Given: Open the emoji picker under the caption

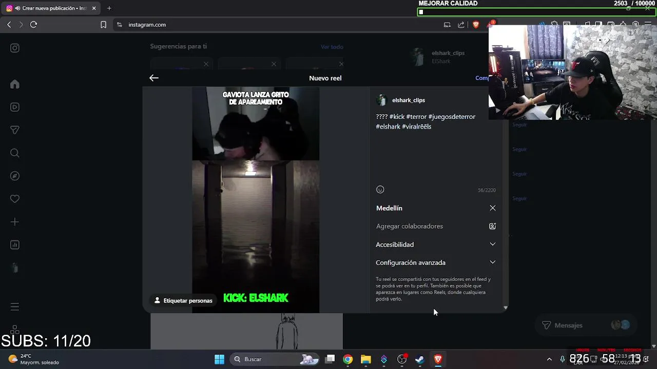Looking at the screenshot, I should 380,190.
